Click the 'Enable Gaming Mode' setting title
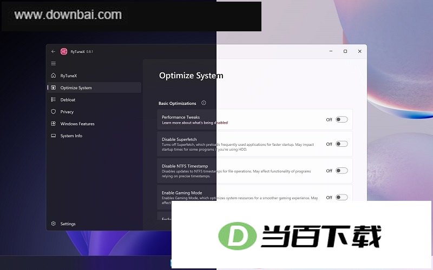This screenshot has height=270, width=433. pos(182,193)
